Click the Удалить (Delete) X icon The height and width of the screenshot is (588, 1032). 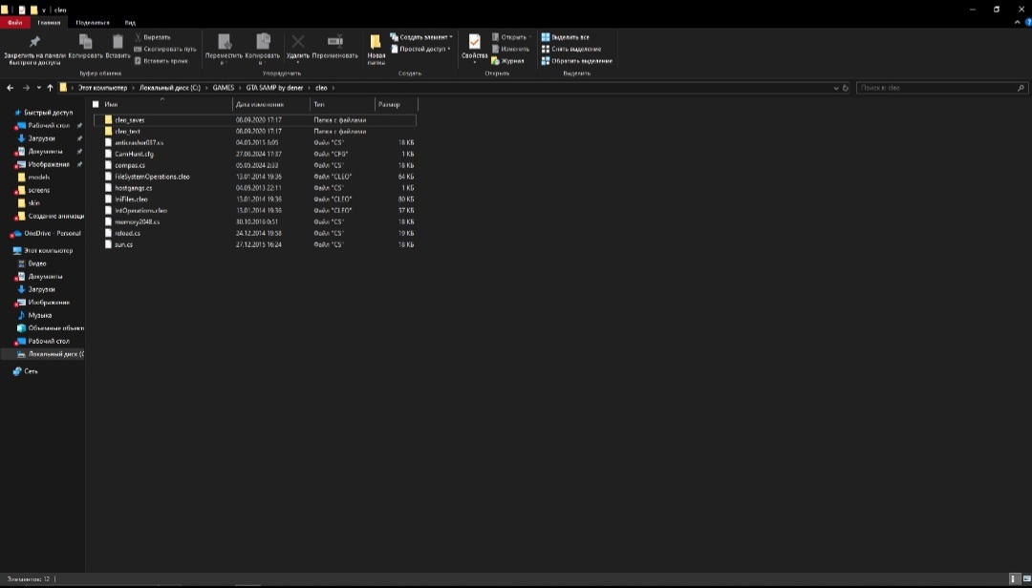[298, 42]
